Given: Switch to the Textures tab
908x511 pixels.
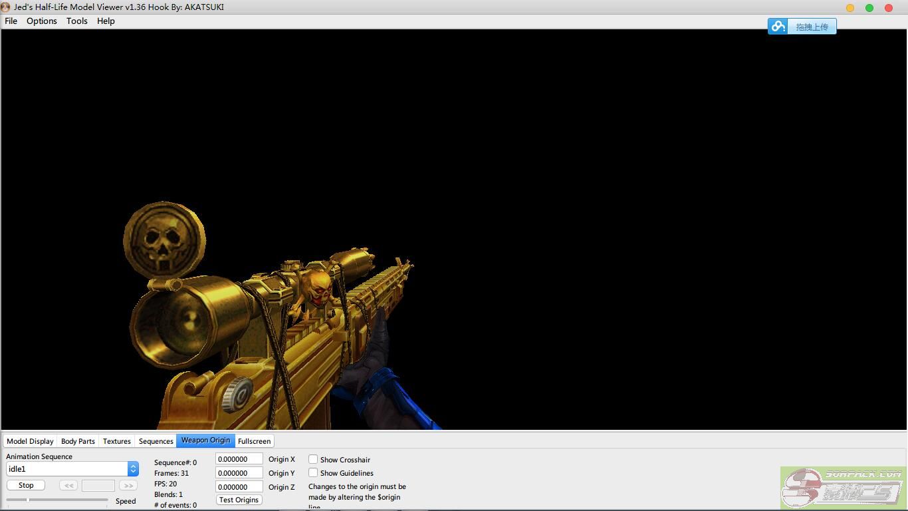Looking at the screenshot, I should (x=117, y=441).
